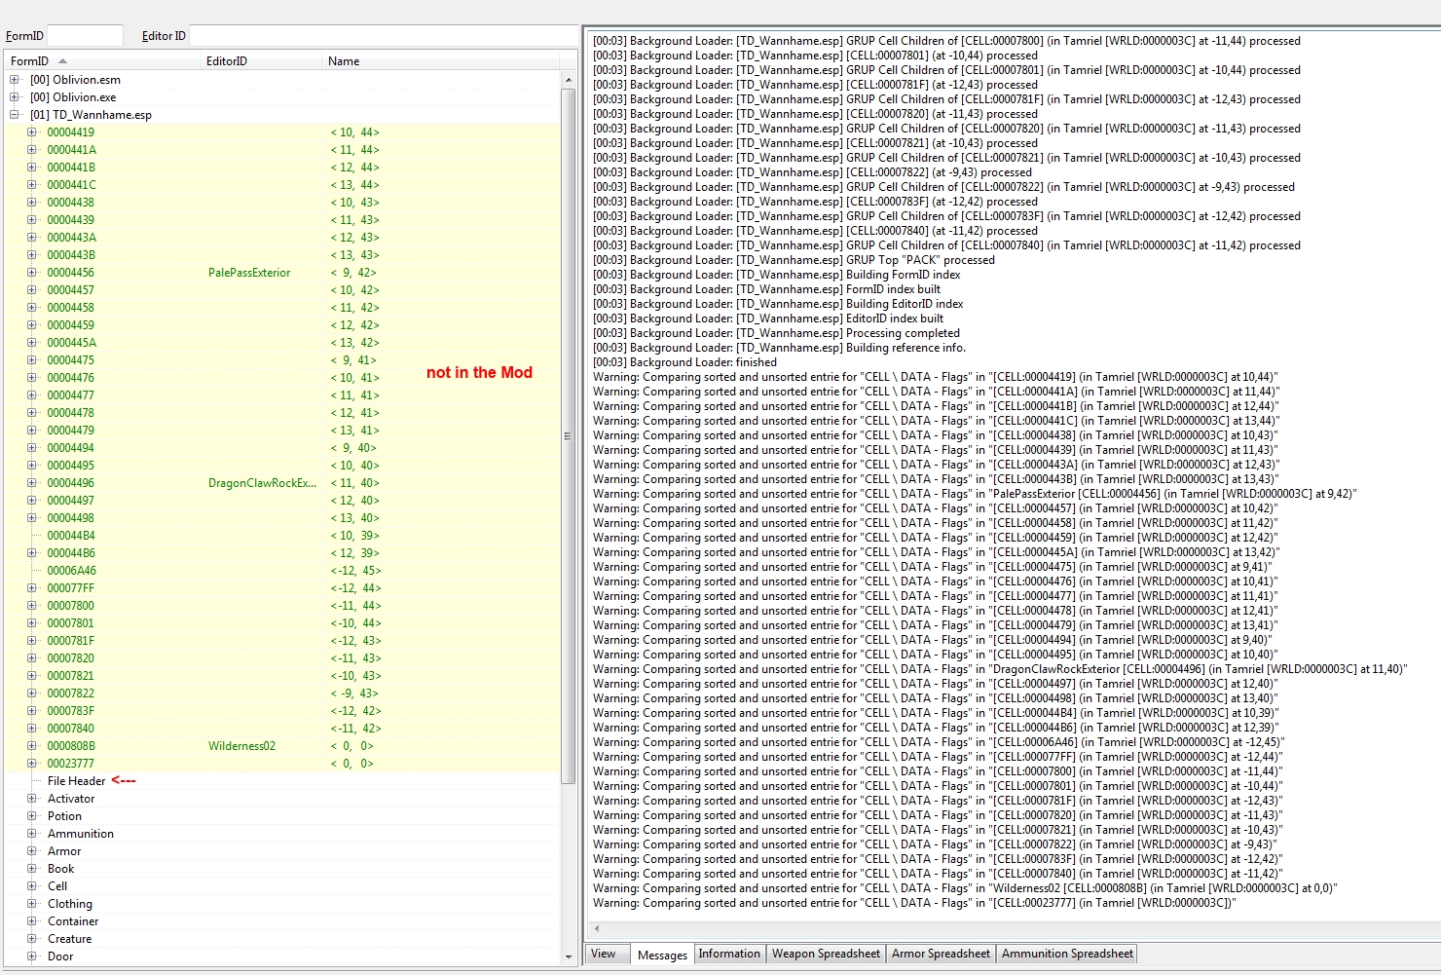Expand the DragonClawRockEx record 00004496
The image size is (1441, 975).
[32, 483]
